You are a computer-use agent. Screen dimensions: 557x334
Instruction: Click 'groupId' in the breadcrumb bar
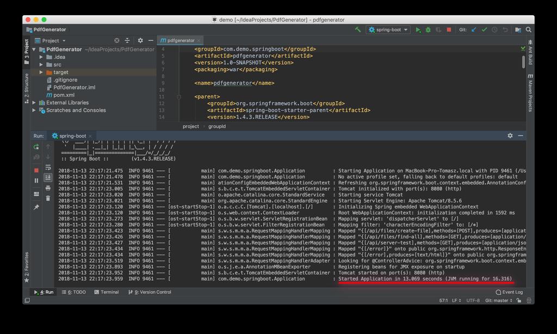pos(217,127)
